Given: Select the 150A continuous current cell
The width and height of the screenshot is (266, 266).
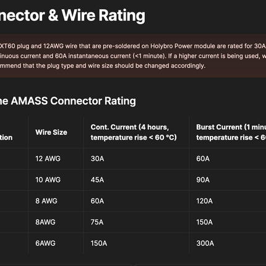Looking at the screenshot, I should pos(99,243).
